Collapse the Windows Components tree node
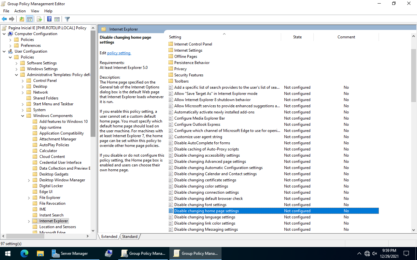This screenshot has height=260, width=417. 23,116
